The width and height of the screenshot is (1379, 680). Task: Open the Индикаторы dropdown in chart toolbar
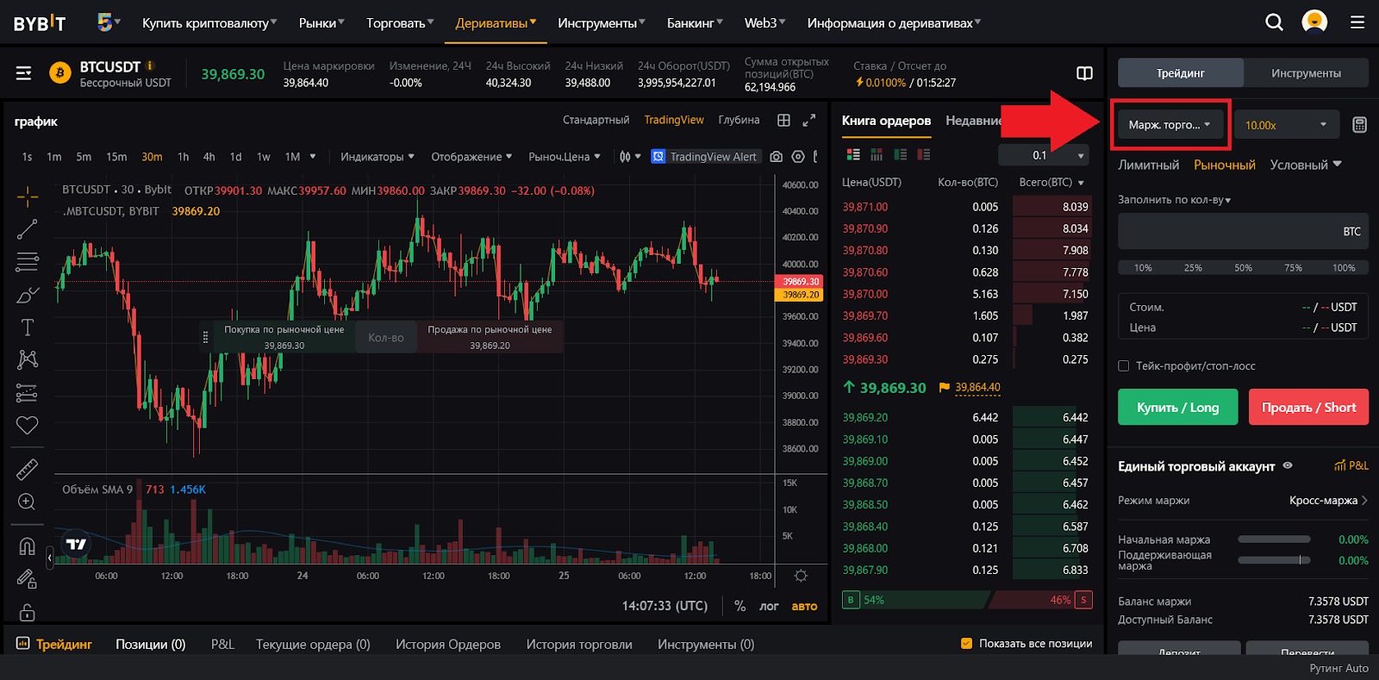377,157
